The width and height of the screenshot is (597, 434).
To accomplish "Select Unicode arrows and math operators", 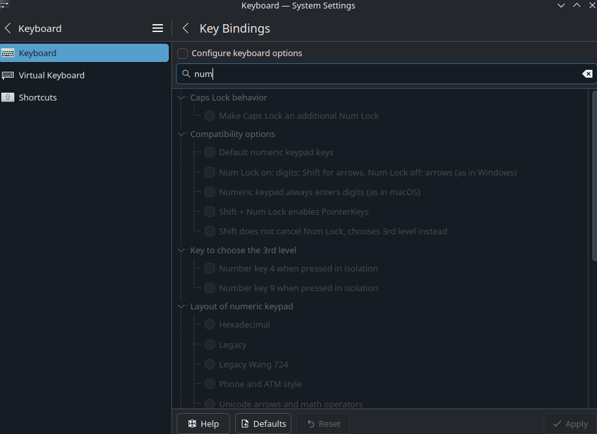I will pos(210,404).
